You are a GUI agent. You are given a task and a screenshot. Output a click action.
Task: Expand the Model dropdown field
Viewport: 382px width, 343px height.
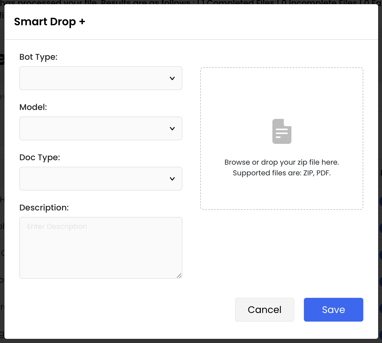(x=101, y=128)
